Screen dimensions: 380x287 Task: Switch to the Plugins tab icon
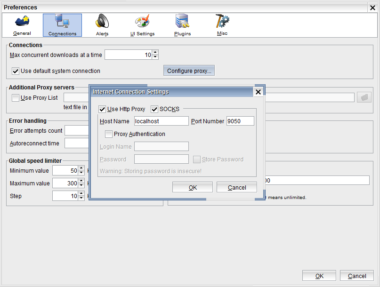pyautogui.click(x=182, y=22)
